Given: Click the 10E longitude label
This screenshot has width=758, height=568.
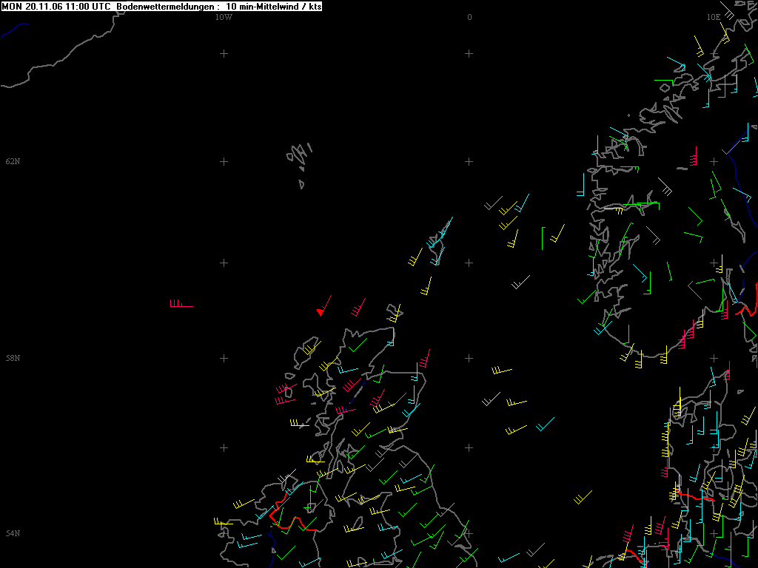Looking at the screenshot, I should click(x=713, y=17).
